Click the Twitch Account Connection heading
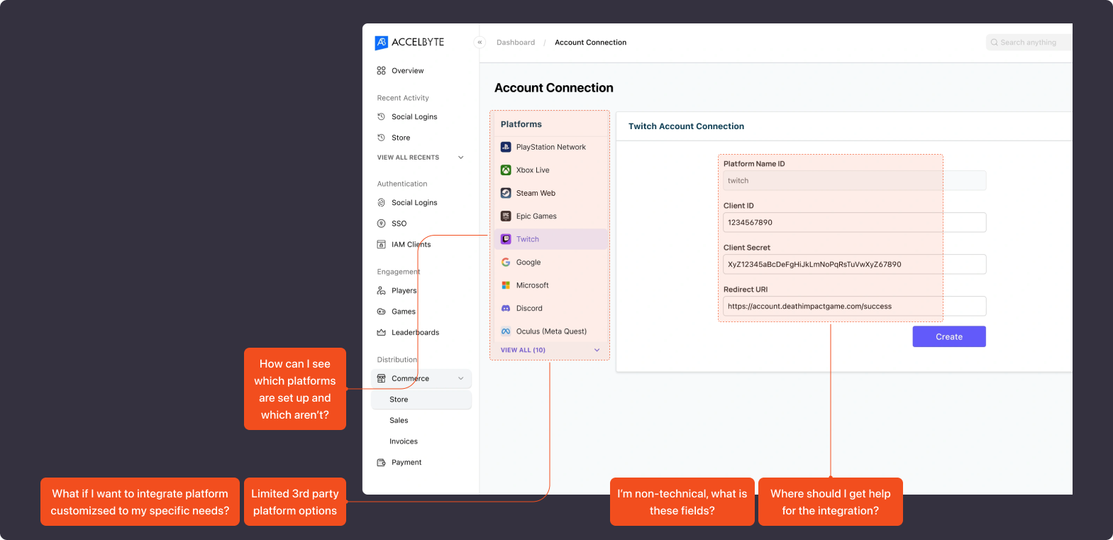The width and height of the screenshot is (1113, 540). click(686, 126)
